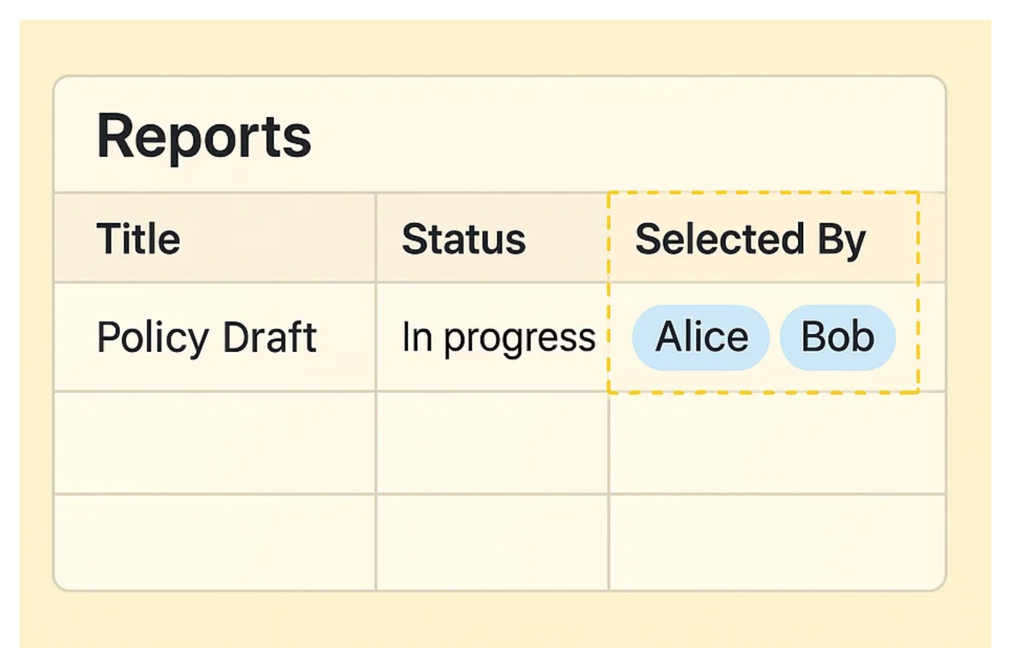The image size is (1011, 667).
Task: Click the bottom row's empty Status cell
Action: (x=492, y=542)
